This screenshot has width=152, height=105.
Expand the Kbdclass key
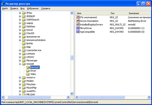pos(20,27)
